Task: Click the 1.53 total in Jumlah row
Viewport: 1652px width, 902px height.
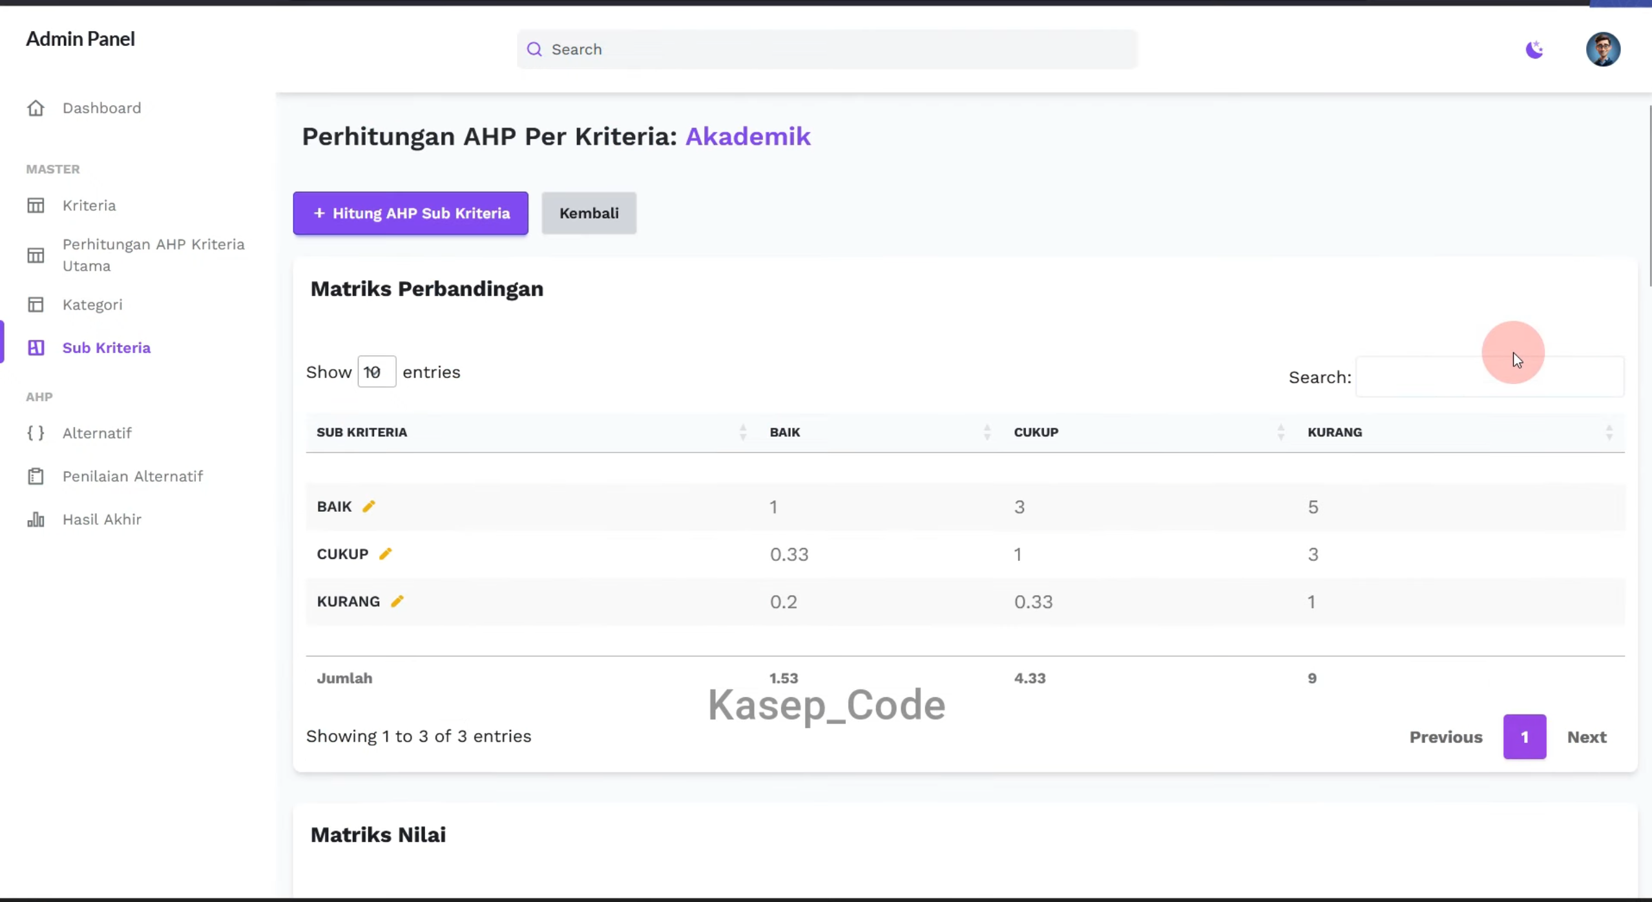Action: coord(784,678)
